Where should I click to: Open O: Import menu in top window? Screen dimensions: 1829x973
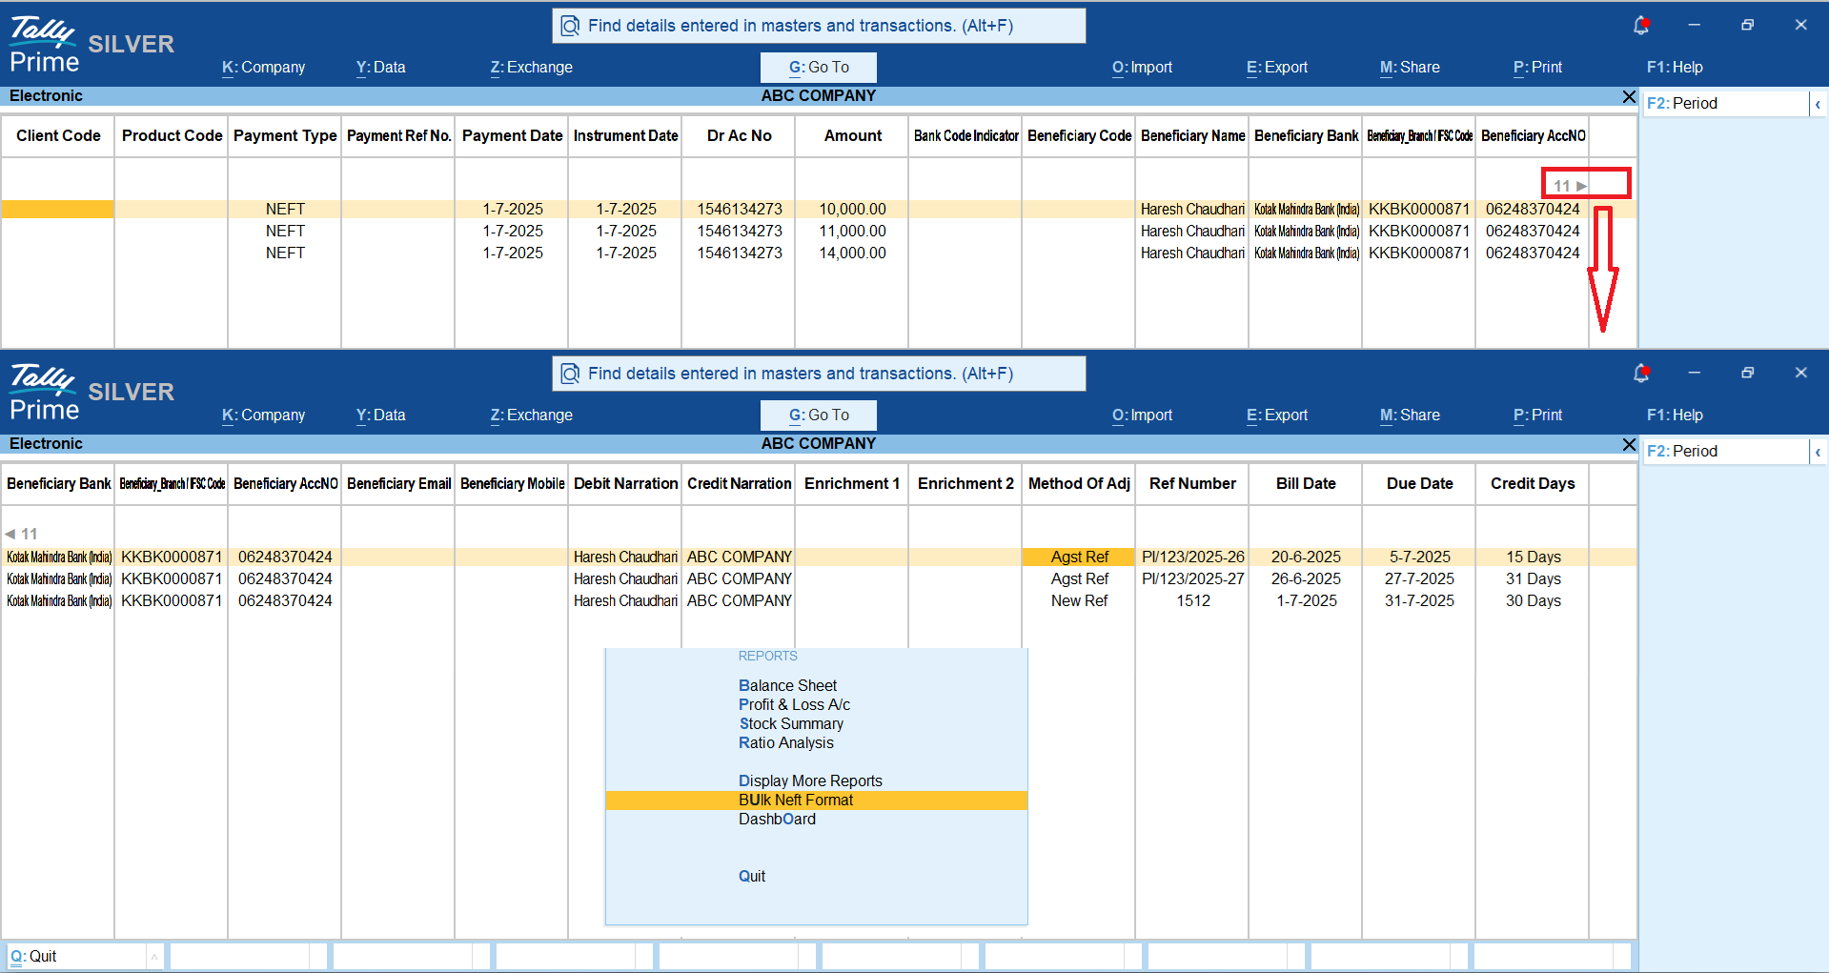tap(1142, 68)
